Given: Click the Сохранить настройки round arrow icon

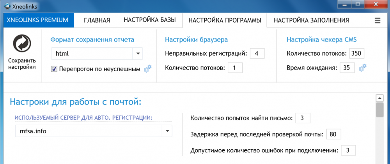Looking at the screenshot, I should (x=22, y=44).
